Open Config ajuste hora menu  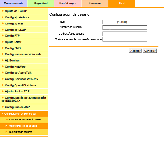click(x=24, y=17)
